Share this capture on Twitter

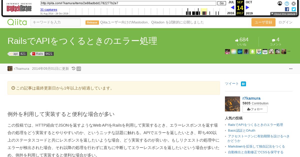[x=294, y=9]
